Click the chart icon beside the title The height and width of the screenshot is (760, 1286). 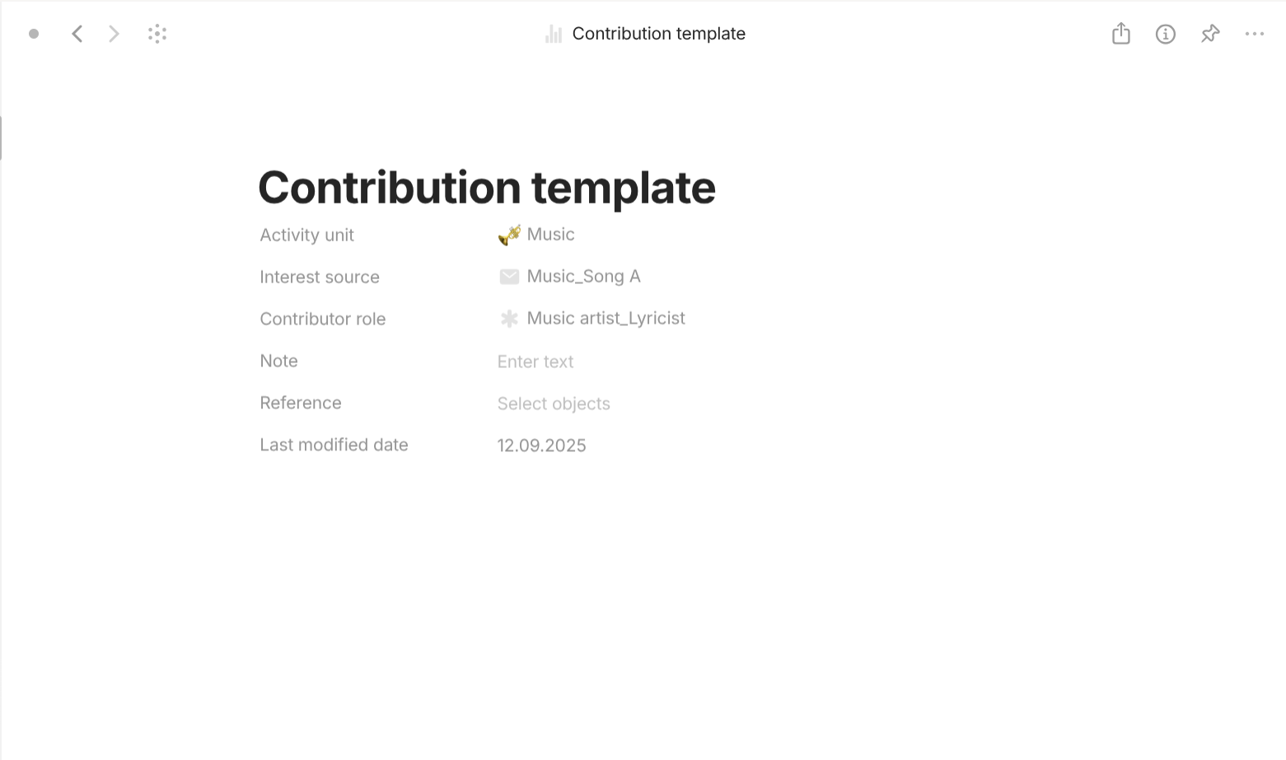click(x=553, y=34)
